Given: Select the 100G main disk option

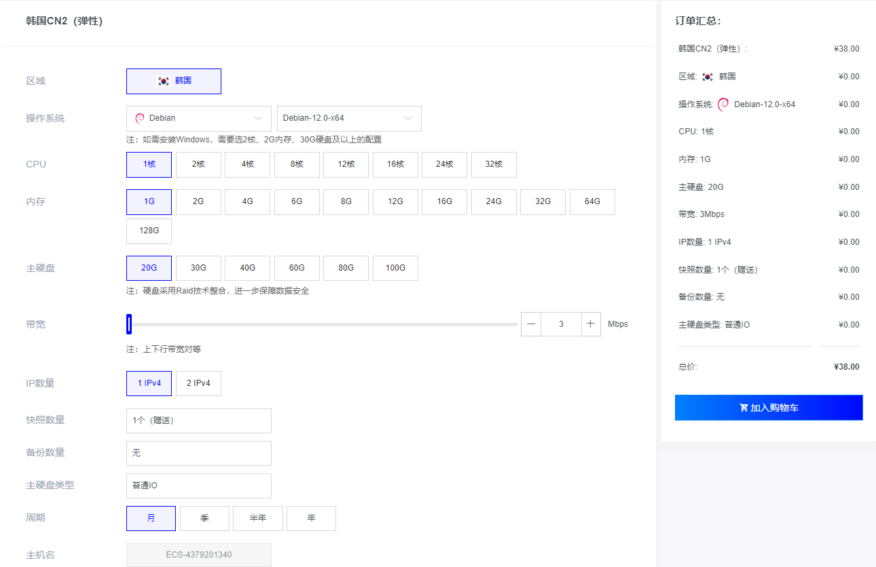Looking at the screenshot, I should tap(395, 267).
